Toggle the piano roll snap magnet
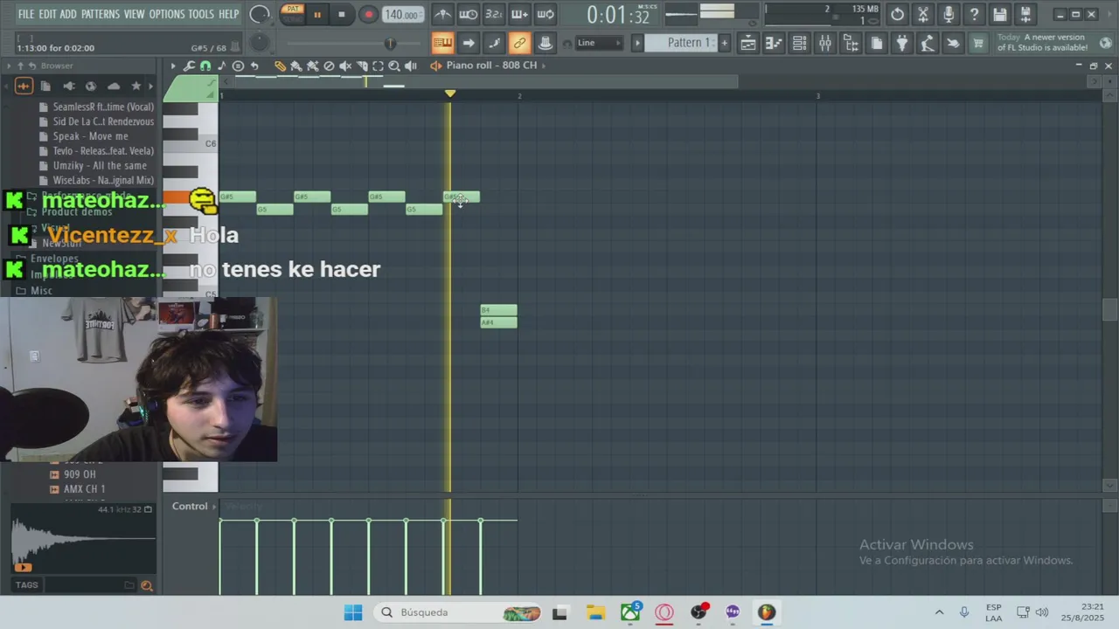The image size is (1119, 629). pyautogui.click(x=205, y=66)
